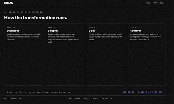Click the Ask About Managed AI Services link
Image resolution: width=174 pixels, height=104 pixels.
pos(143,92)
